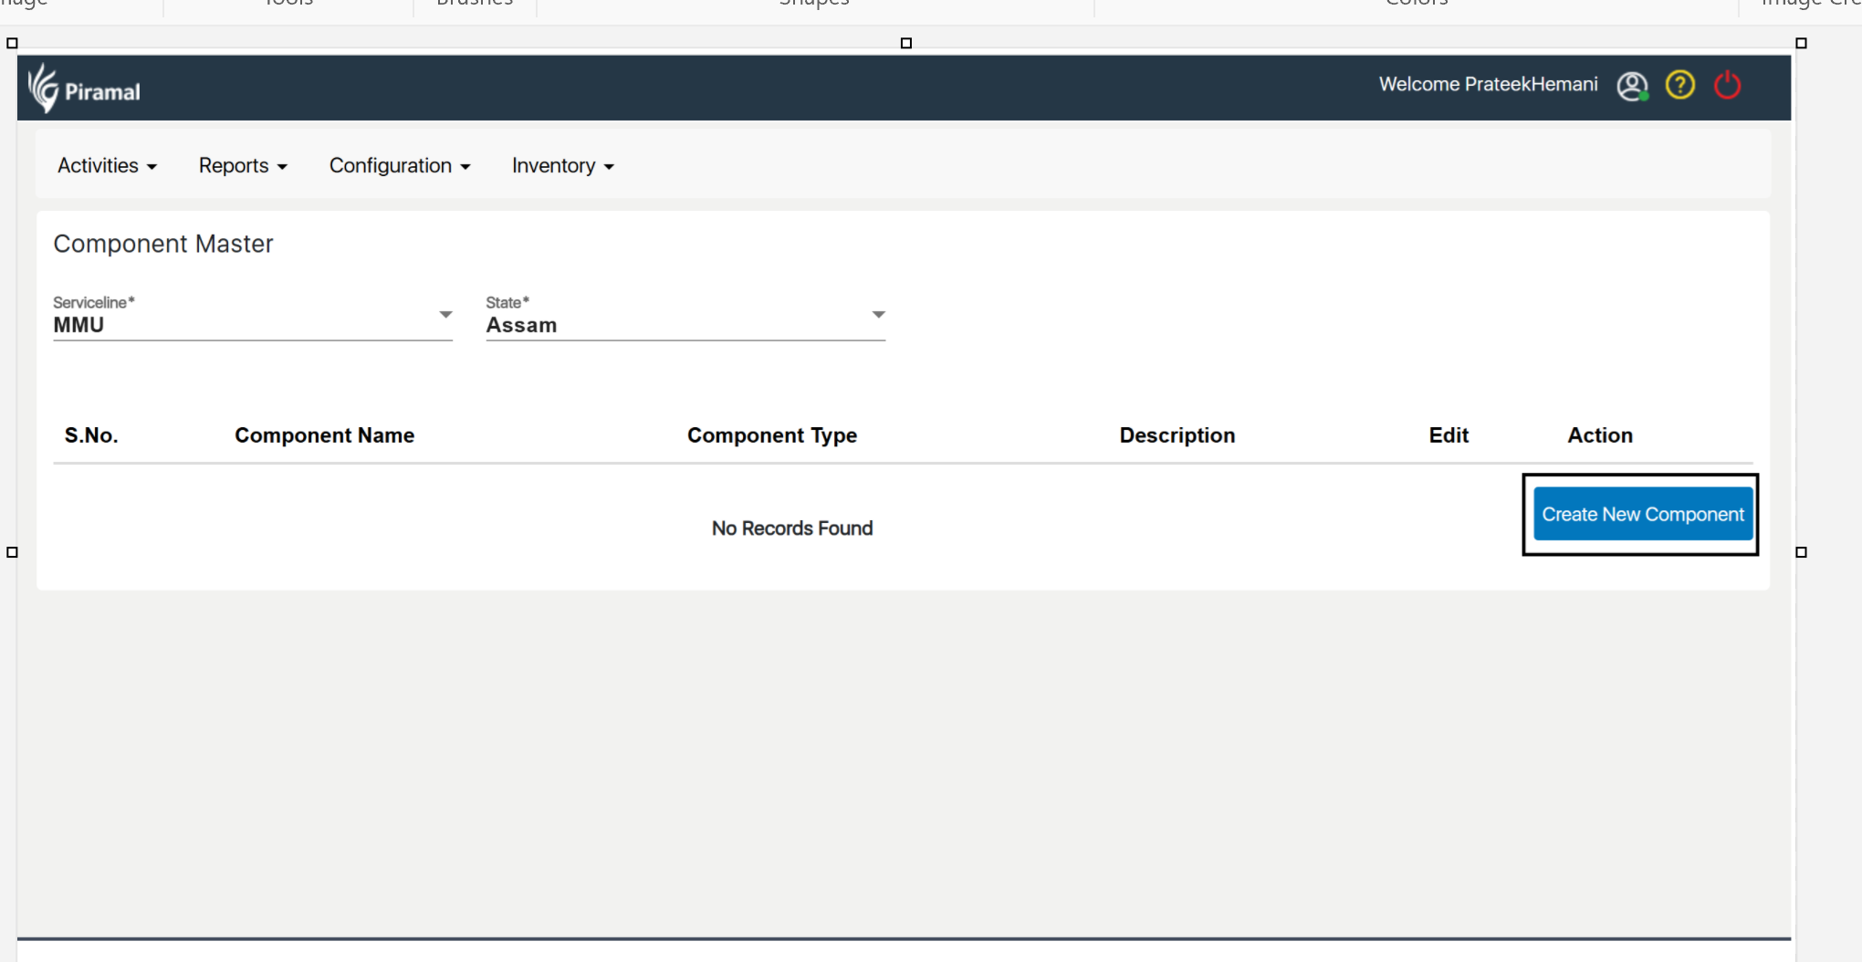Click the Piramal logo
Screen dimensions: 1862x962
[84, 89]
